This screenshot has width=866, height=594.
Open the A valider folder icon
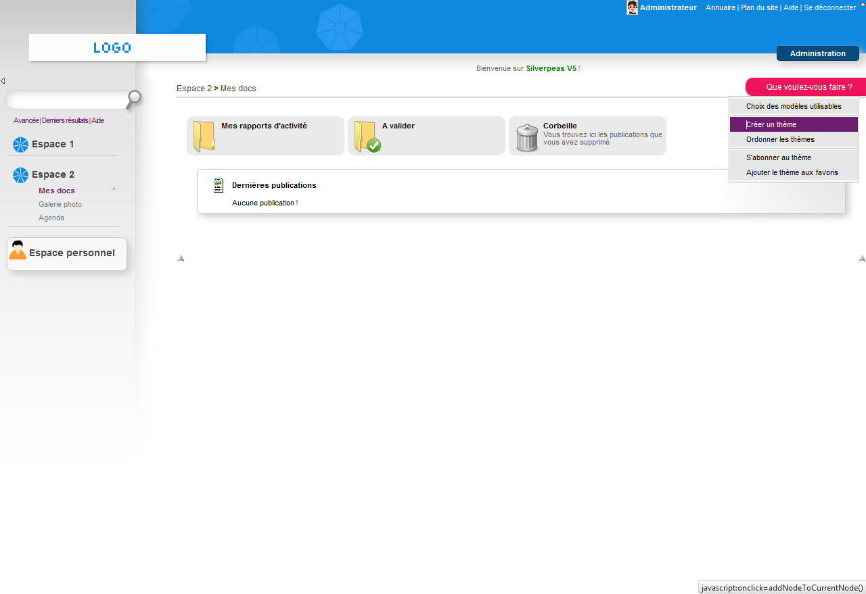click(x=366, y=136)
